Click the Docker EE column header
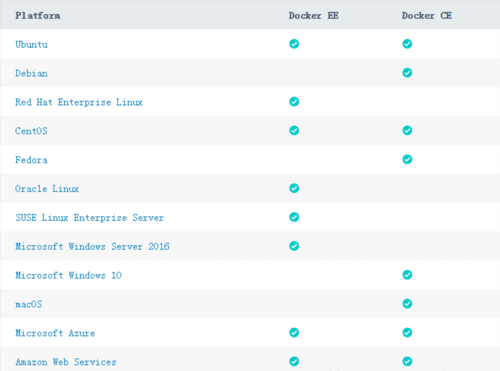The image size is (500, 371). (313, 15)
